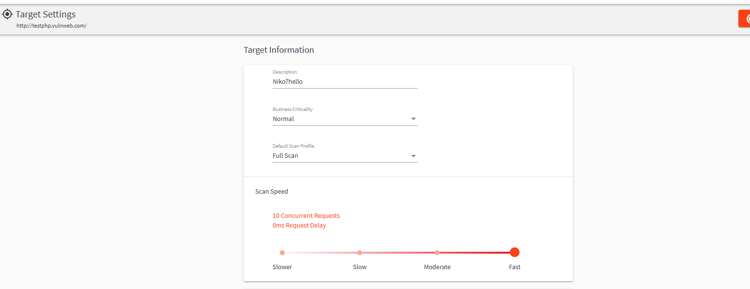
Task: Click the testphp.vulnweb.com URL in the header
Action: [x=51, y=26]
